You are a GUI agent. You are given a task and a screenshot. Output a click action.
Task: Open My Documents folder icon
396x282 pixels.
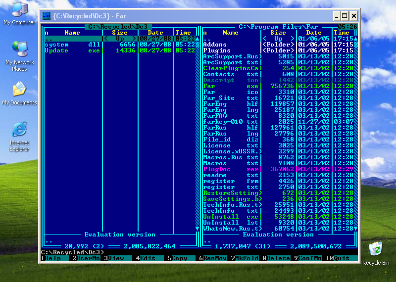pos(19,90)
